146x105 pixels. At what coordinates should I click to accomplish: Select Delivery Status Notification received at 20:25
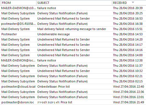73,13
